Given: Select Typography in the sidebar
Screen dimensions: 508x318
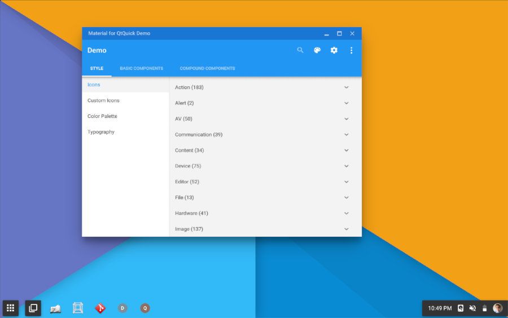Looking at the screenshot, I should [126, 132].
